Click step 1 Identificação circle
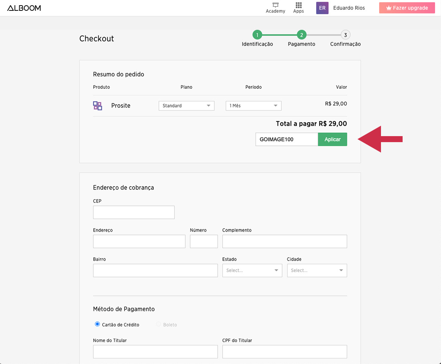 click(257, 35)
